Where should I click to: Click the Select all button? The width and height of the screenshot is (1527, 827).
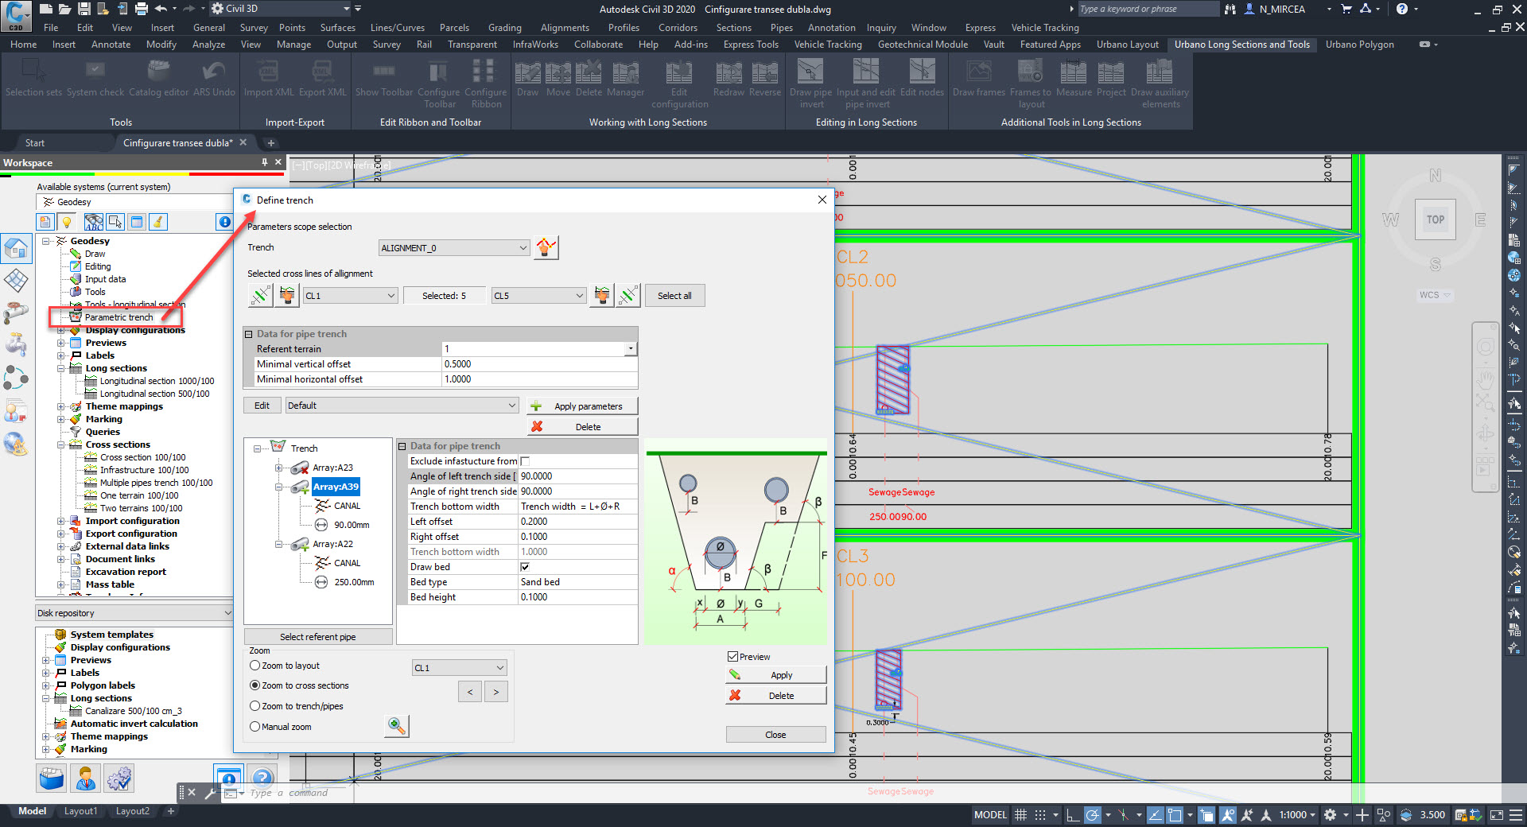(x=674, y=296)
